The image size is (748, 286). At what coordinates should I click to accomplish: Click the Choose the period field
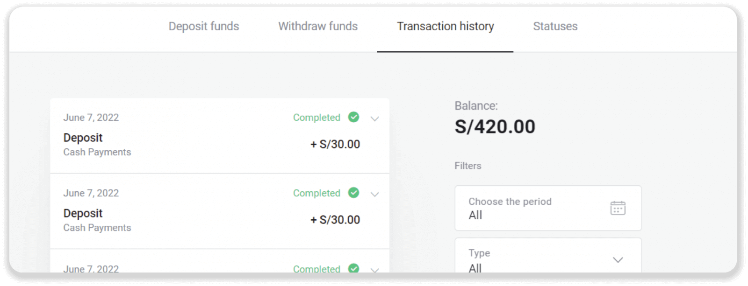[538, 208]
